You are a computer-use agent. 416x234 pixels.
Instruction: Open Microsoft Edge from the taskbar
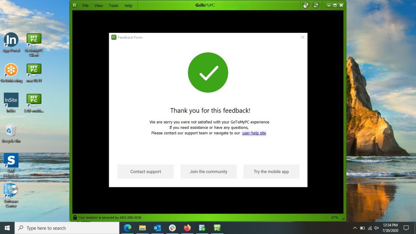pos(127,228)
